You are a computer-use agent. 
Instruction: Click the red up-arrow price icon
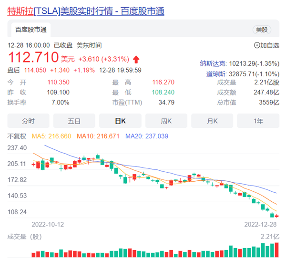[136, 59]
